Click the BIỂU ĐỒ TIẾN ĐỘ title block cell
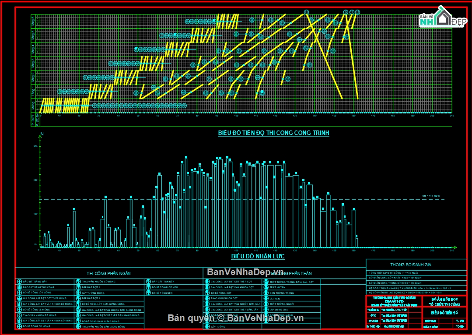 coord(444,313)
